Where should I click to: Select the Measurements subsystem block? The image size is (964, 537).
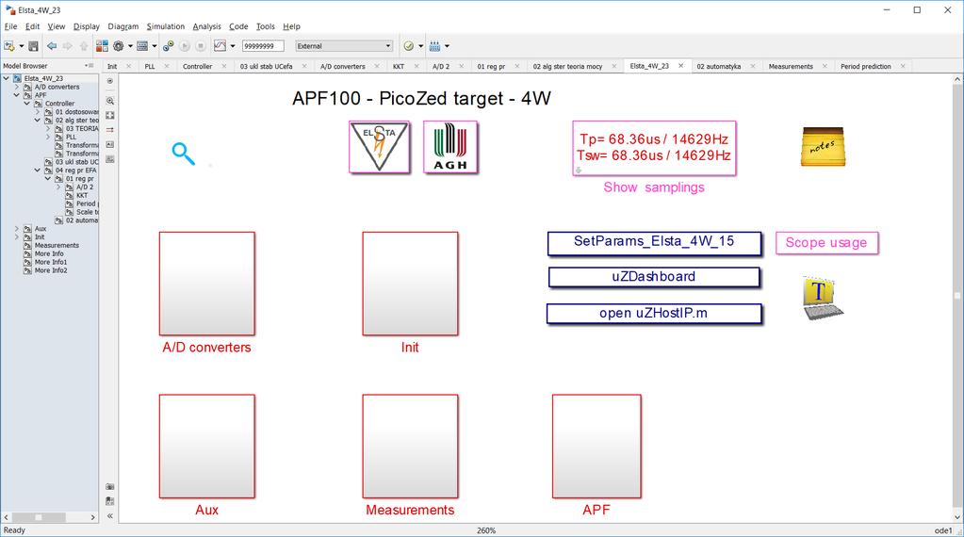tap(410, 446)
